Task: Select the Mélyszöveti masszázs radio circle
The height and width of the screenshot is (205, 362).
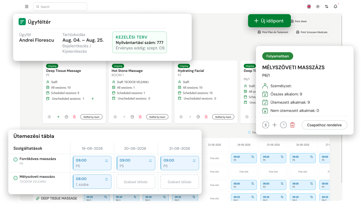Action: pyautogui.click(x=15, y=177)
